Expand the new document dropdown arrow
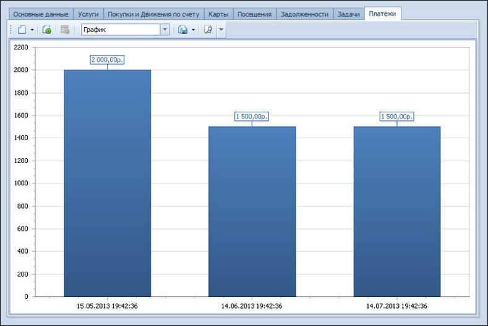Image resolution: width=488 pixels, height=326 pixels. [32, 30]
